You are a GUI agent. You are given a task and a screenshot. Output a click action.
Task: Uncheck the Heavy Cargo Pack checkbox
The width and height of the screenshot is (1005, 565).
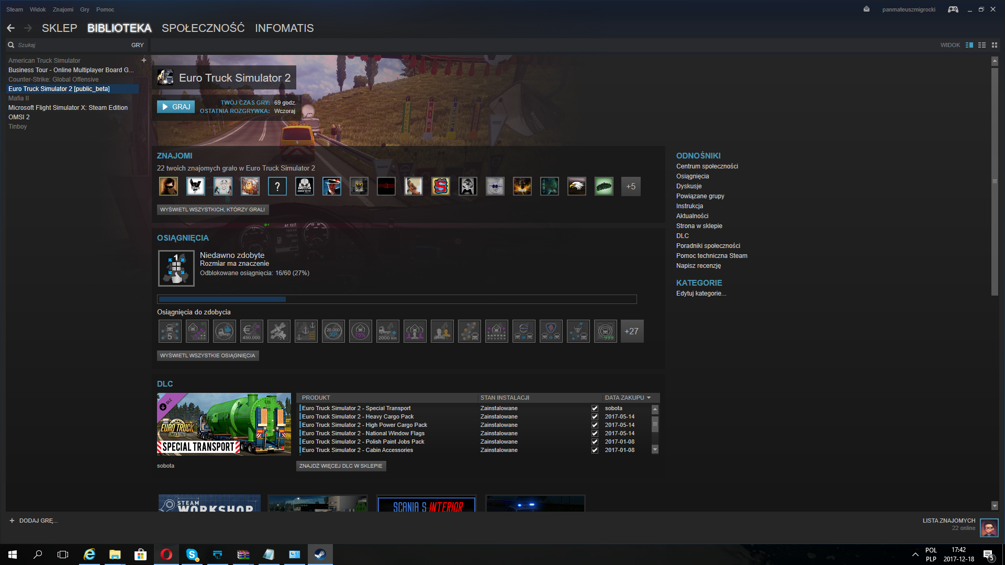click(595, 416)
